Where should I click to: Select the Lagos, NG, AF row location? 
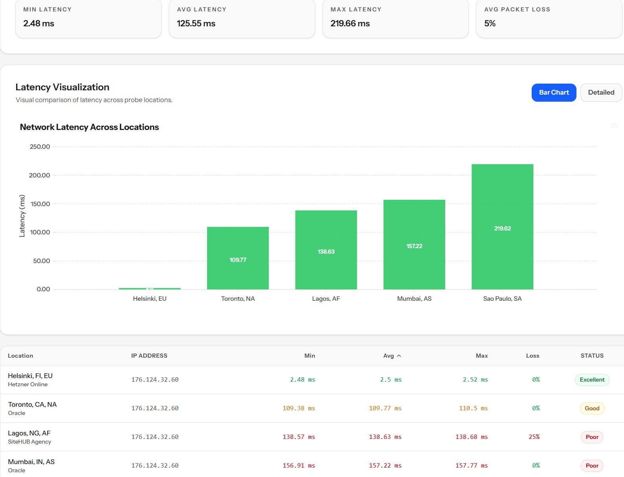[29, 433]
